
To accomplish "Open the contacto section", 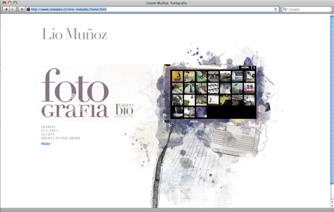I will click(124, 116).
